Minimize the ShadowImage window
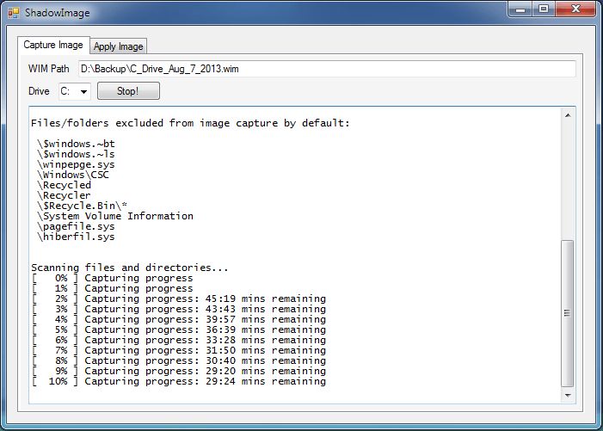 [519, 9]
